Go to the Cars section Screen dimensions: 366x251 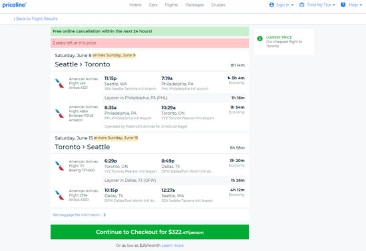point(153,5)
